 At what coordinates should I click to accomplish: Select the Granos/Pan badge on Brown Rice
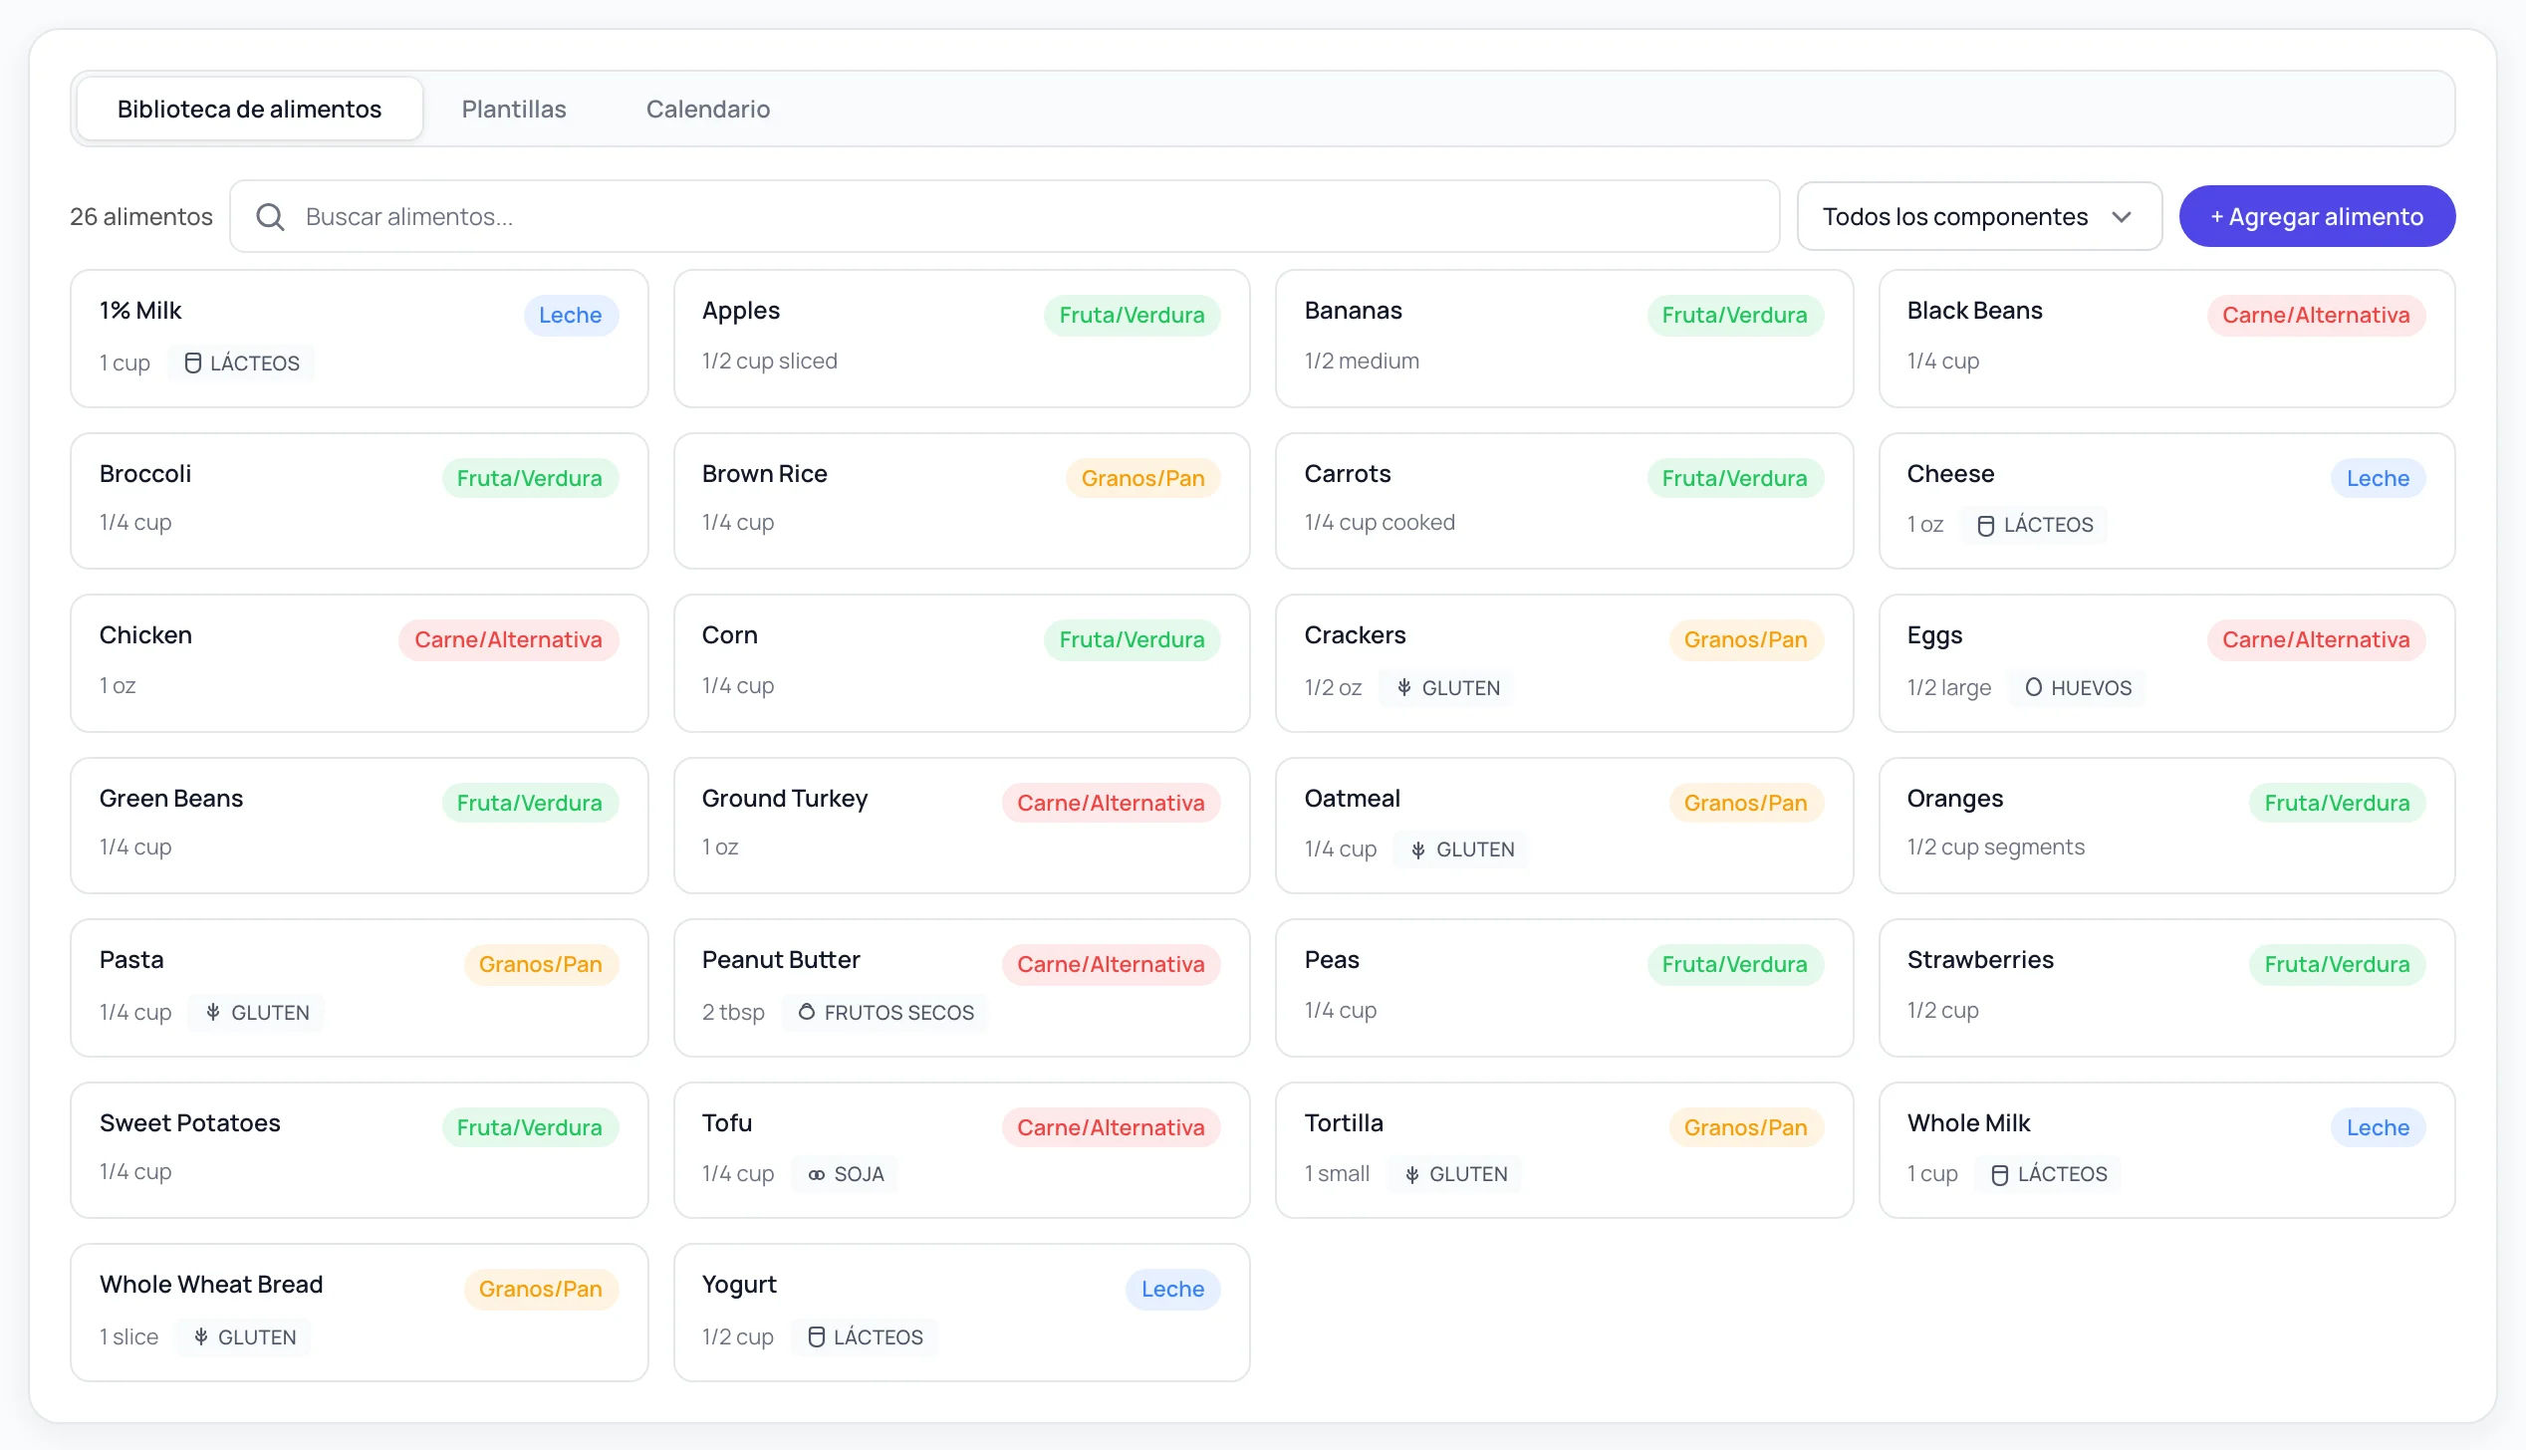1142,478
